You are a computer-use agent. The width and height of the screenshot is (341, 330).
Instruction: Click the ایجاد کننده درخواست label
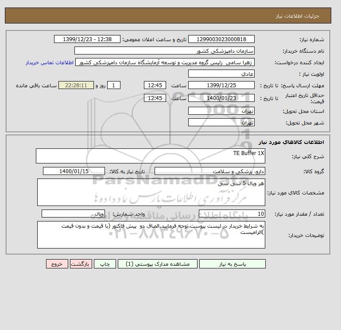(x=299, y=62)
